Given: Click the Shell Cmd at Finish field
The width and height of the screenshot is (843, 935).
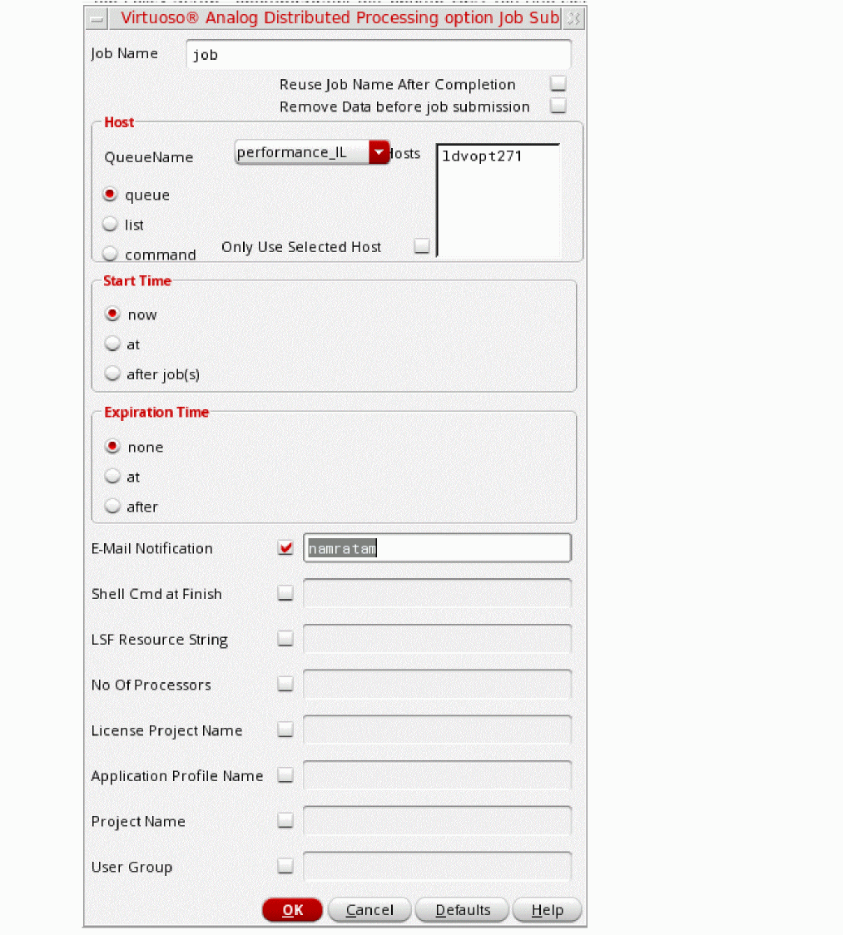Looking at the screenshot, I should click(437, 593).
